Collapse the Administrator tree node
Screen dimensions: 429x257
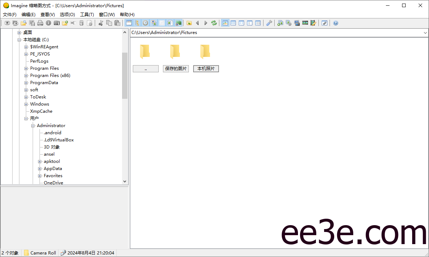(x=33, y=126)
